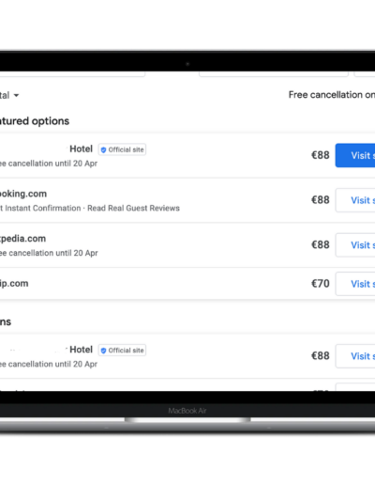This screenshot has height=485, width=375.
Task: Open the Booking.com listing title
Action: 23,194
